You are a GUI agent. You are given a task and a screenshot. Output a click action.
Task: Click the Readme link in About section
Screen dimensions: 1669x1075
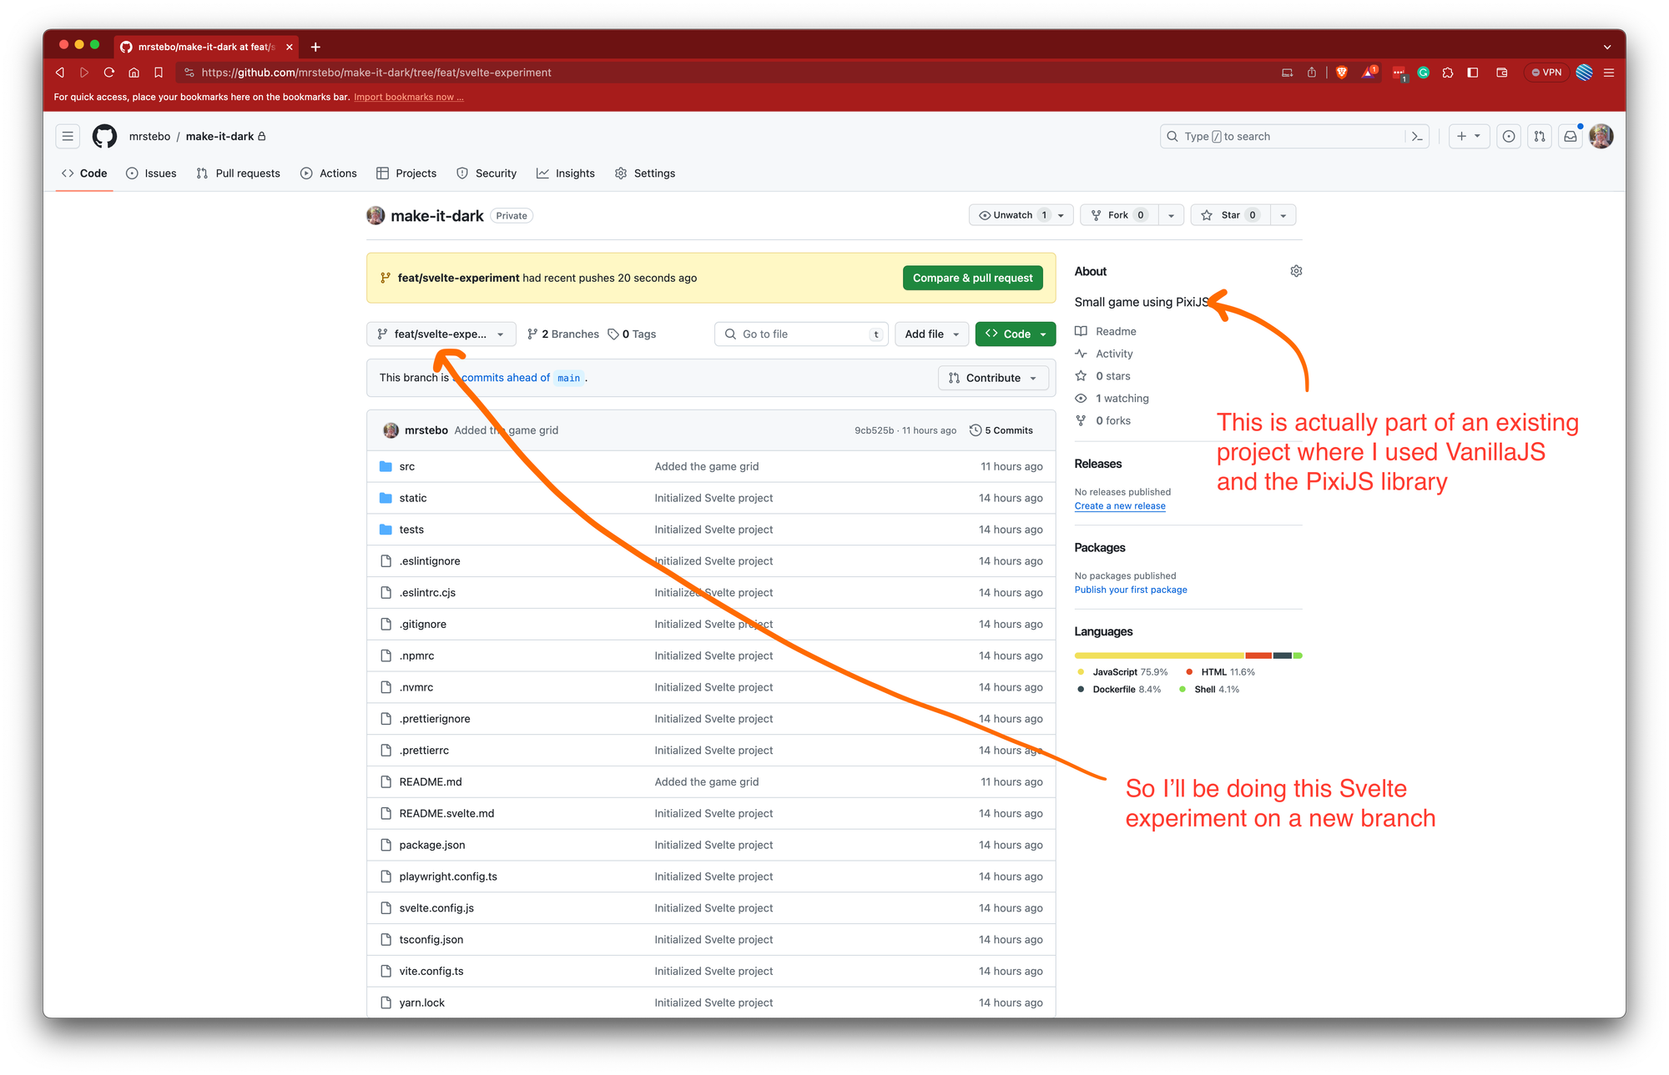point(1114,331)
